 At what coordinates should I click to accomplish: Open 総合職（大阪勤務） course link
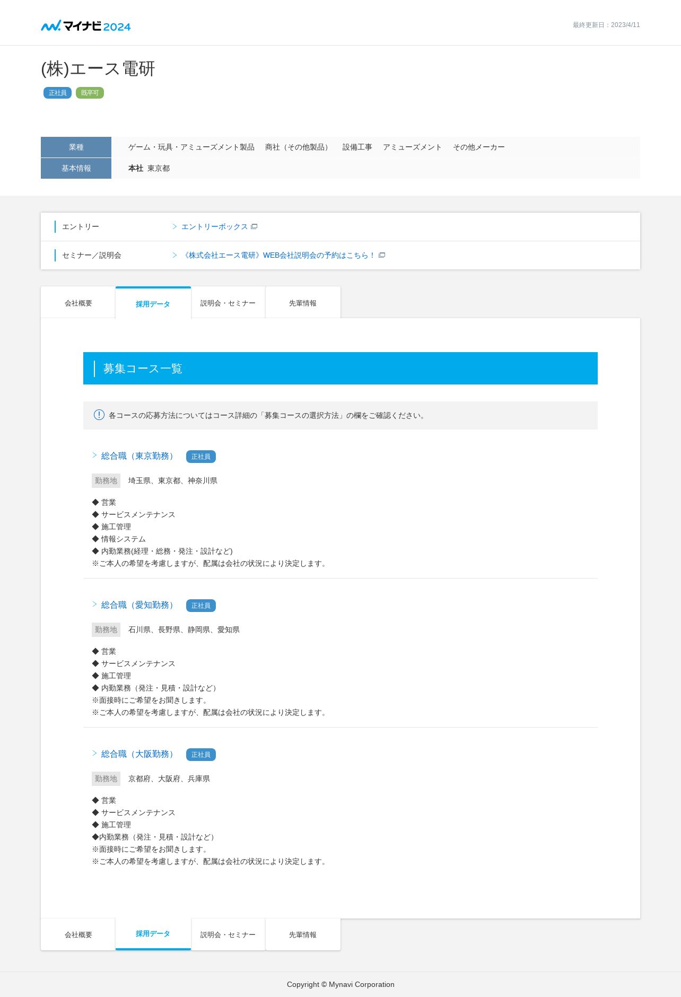point(139,754)
